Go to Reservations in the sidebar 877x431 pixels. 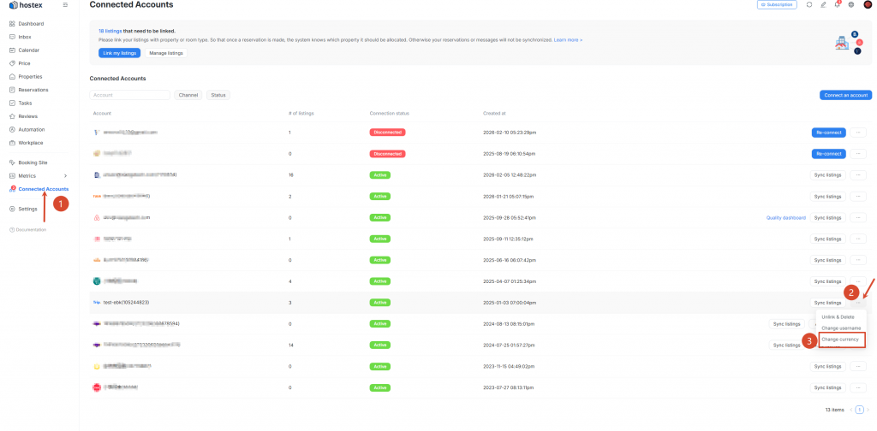coord(33,90)
